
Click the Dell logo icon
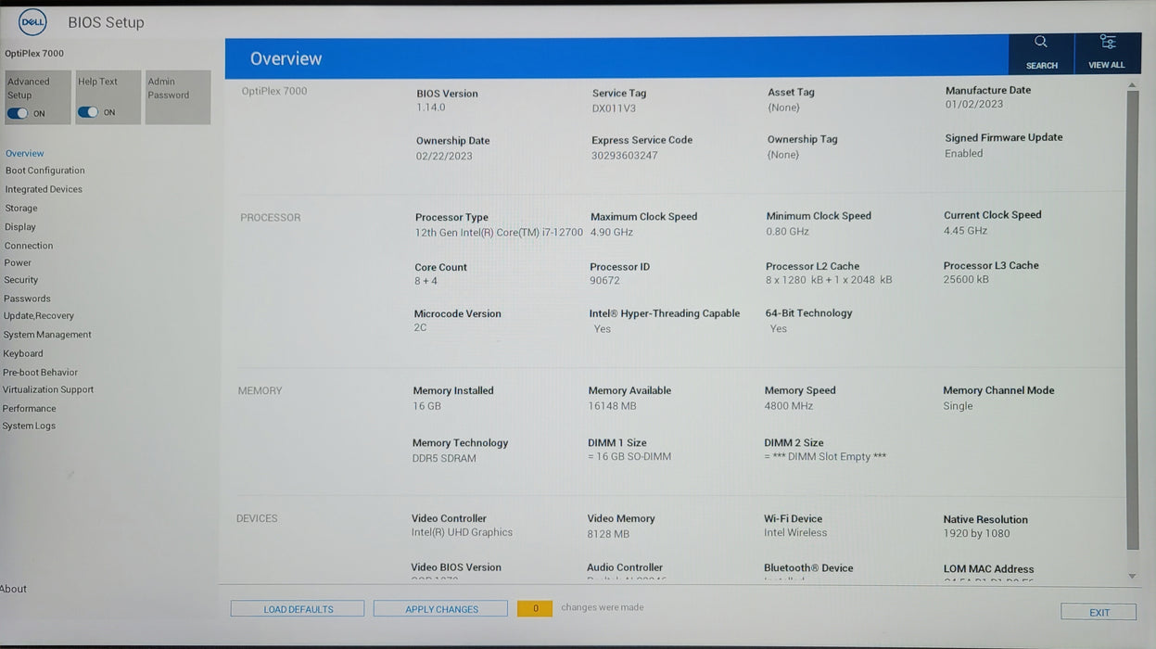[x=32, y=21]
